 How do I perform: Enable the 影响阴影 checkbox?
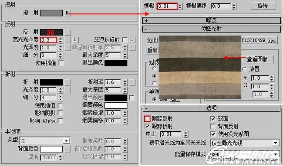click(x=61, y=113)
